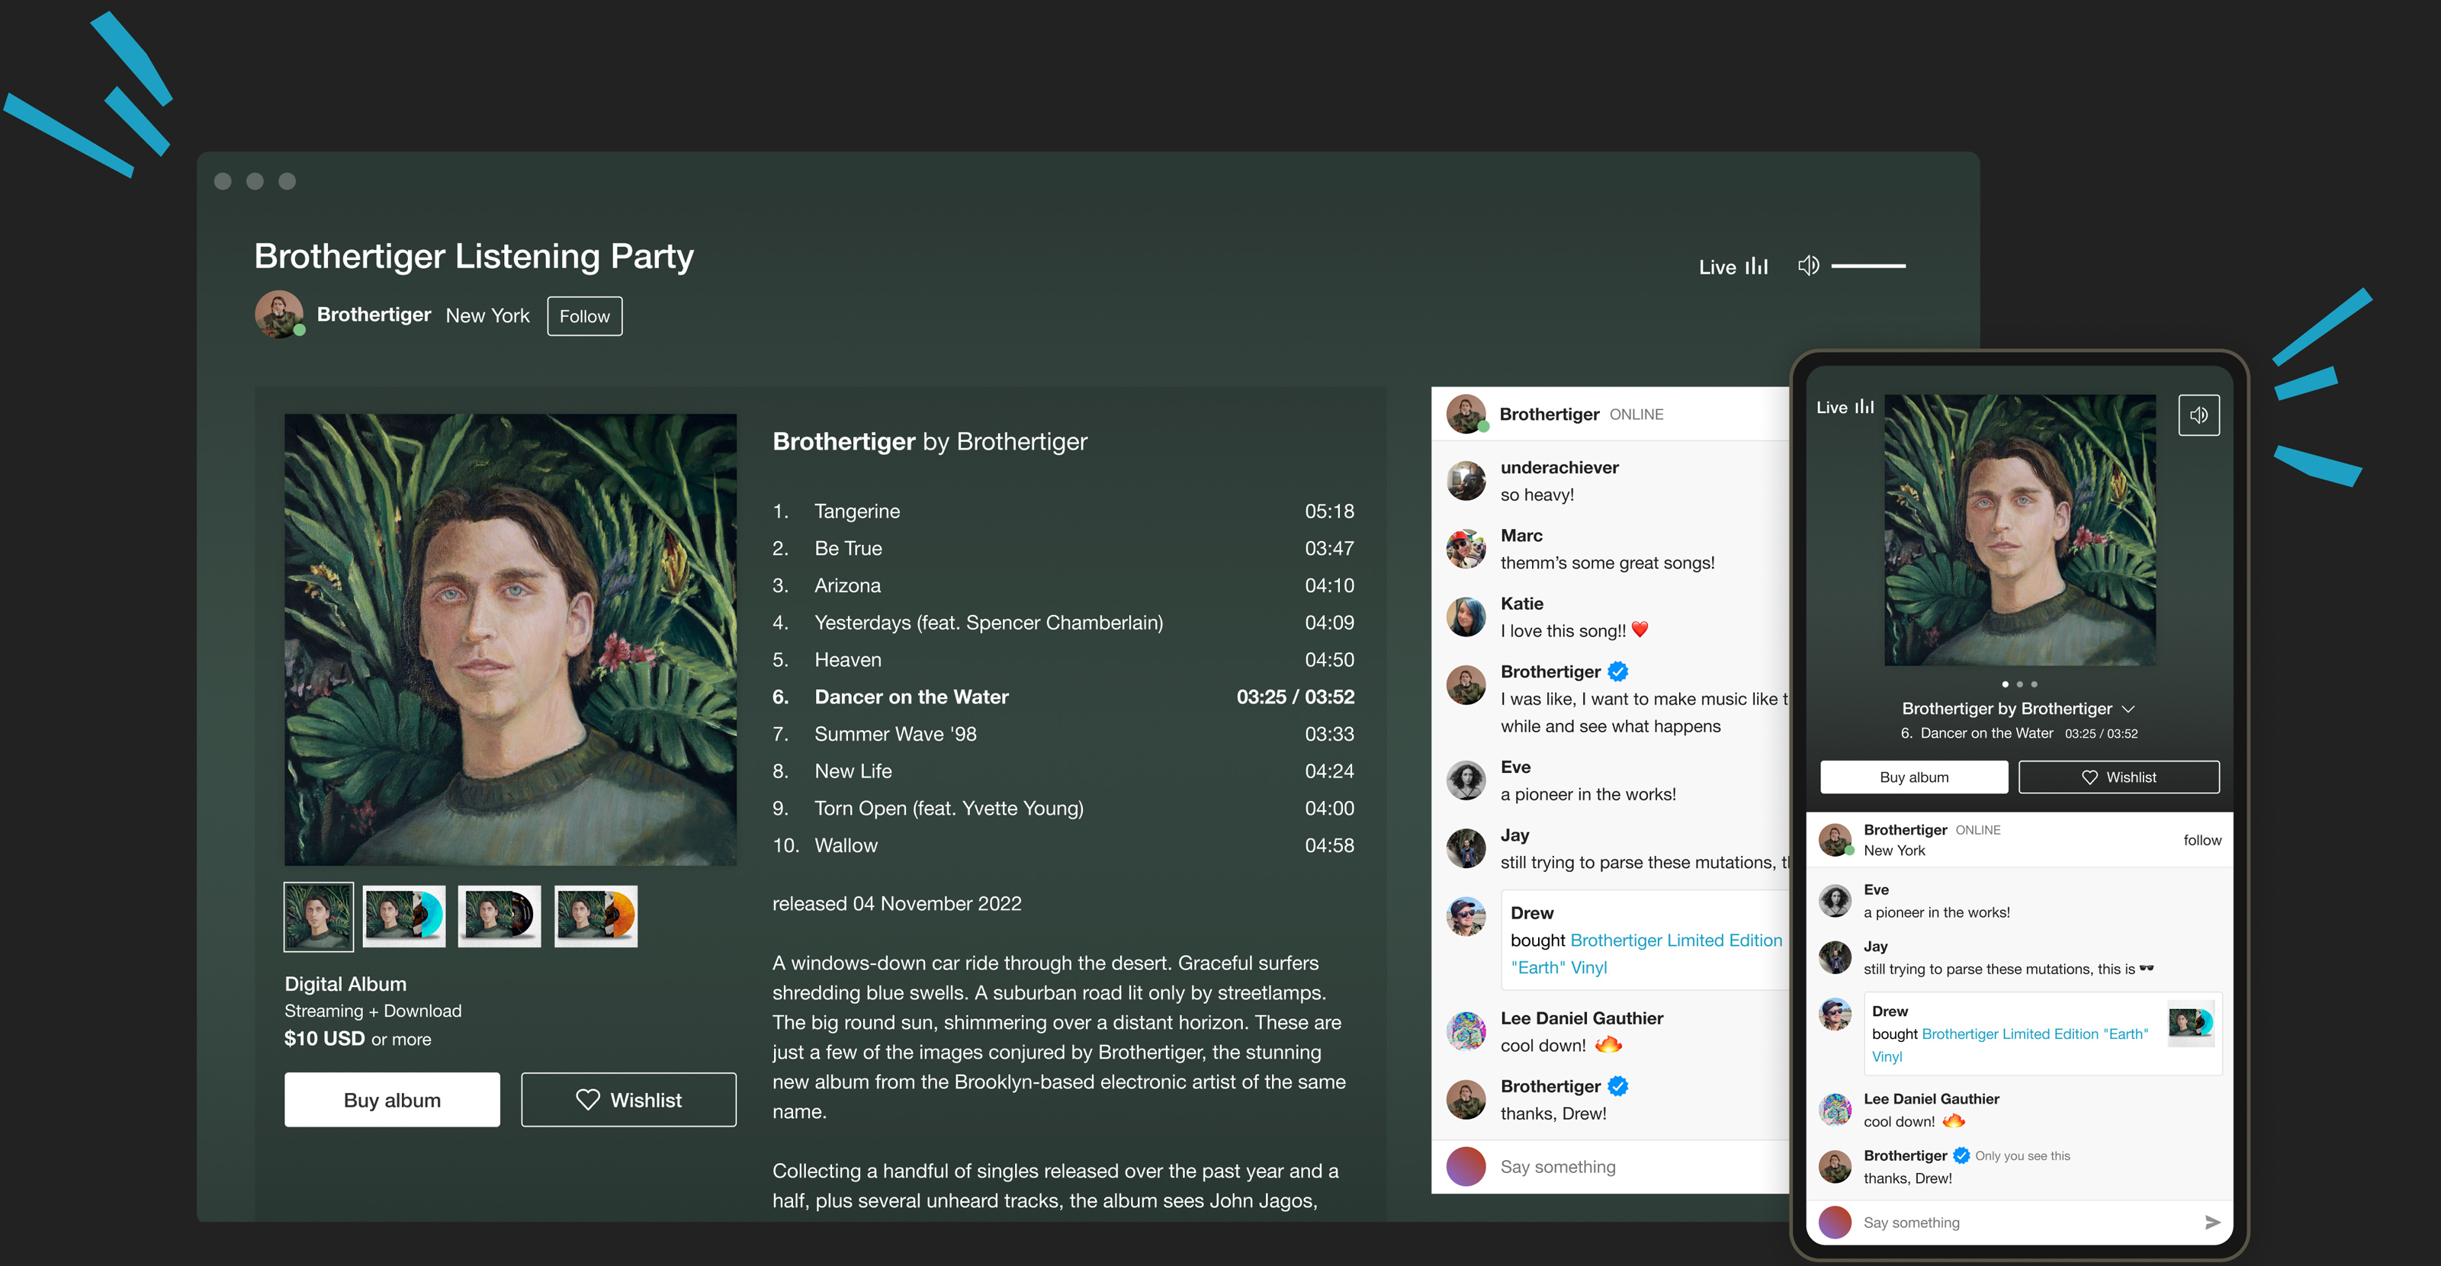
Task: Click Brothertiger avatar in desktop chat header
Action: point(1466,414)
